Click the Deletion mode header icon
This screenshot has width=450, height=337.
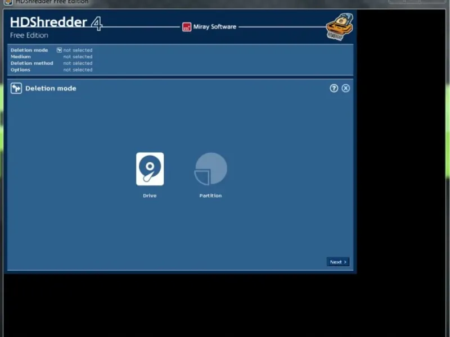16,88
